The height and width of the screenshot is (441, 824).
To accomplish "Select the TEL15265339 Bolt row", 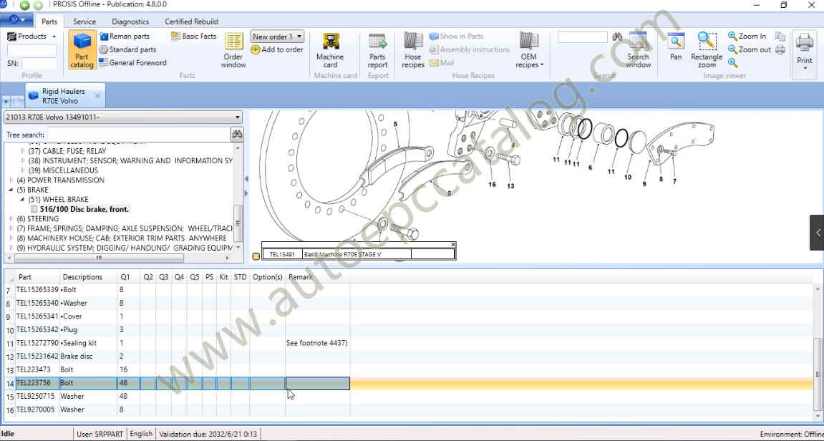I will click(178, 290).
